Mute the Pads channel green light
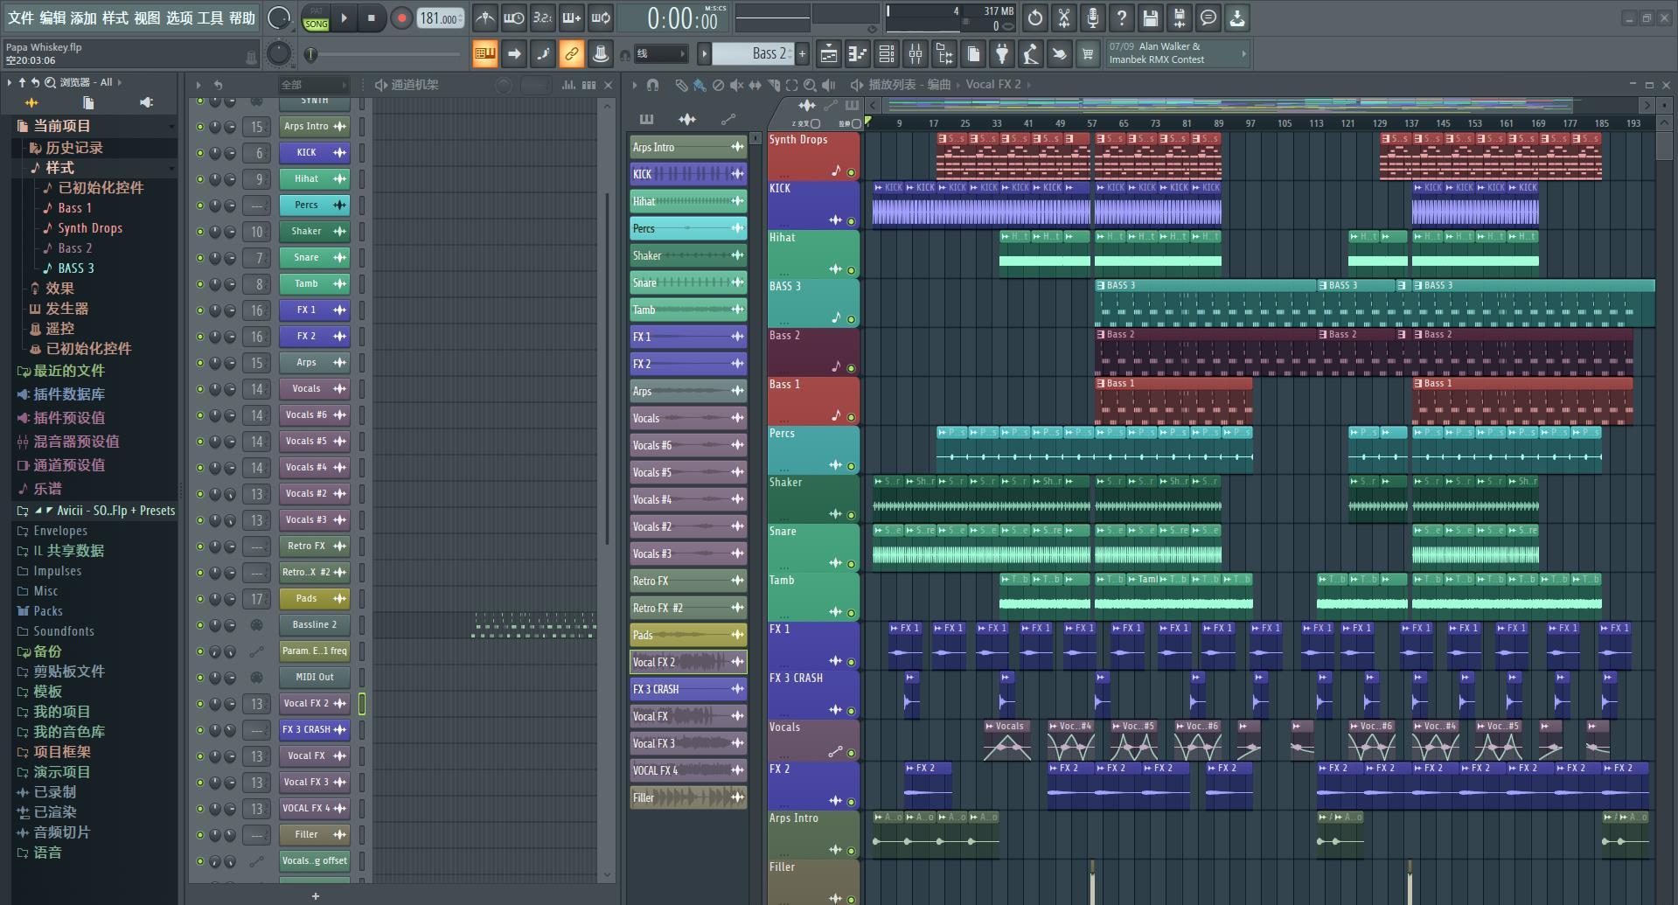 click(x=200, y=599)
